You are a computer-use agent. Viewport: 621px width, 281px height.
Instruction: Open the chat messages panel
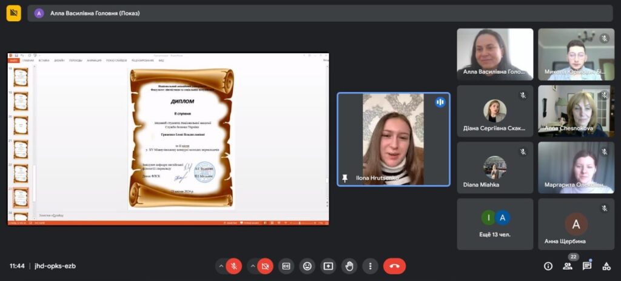click(587, 266)
